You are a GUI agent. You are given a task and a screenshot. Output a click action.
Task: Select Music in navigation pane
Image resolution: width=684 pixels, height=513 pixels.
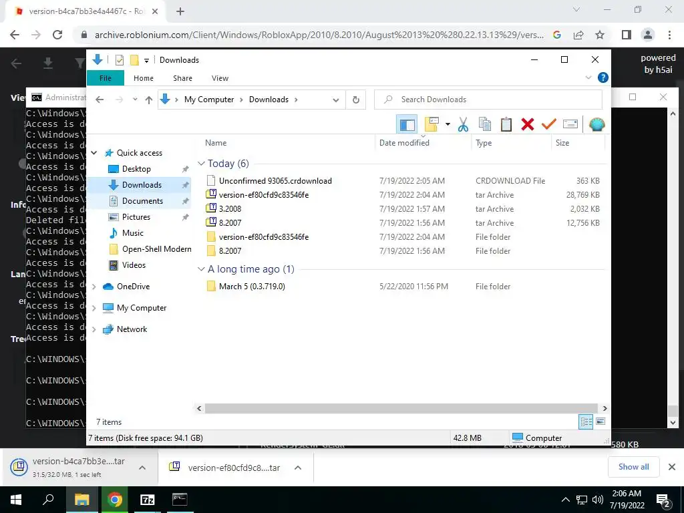(133, 233)
